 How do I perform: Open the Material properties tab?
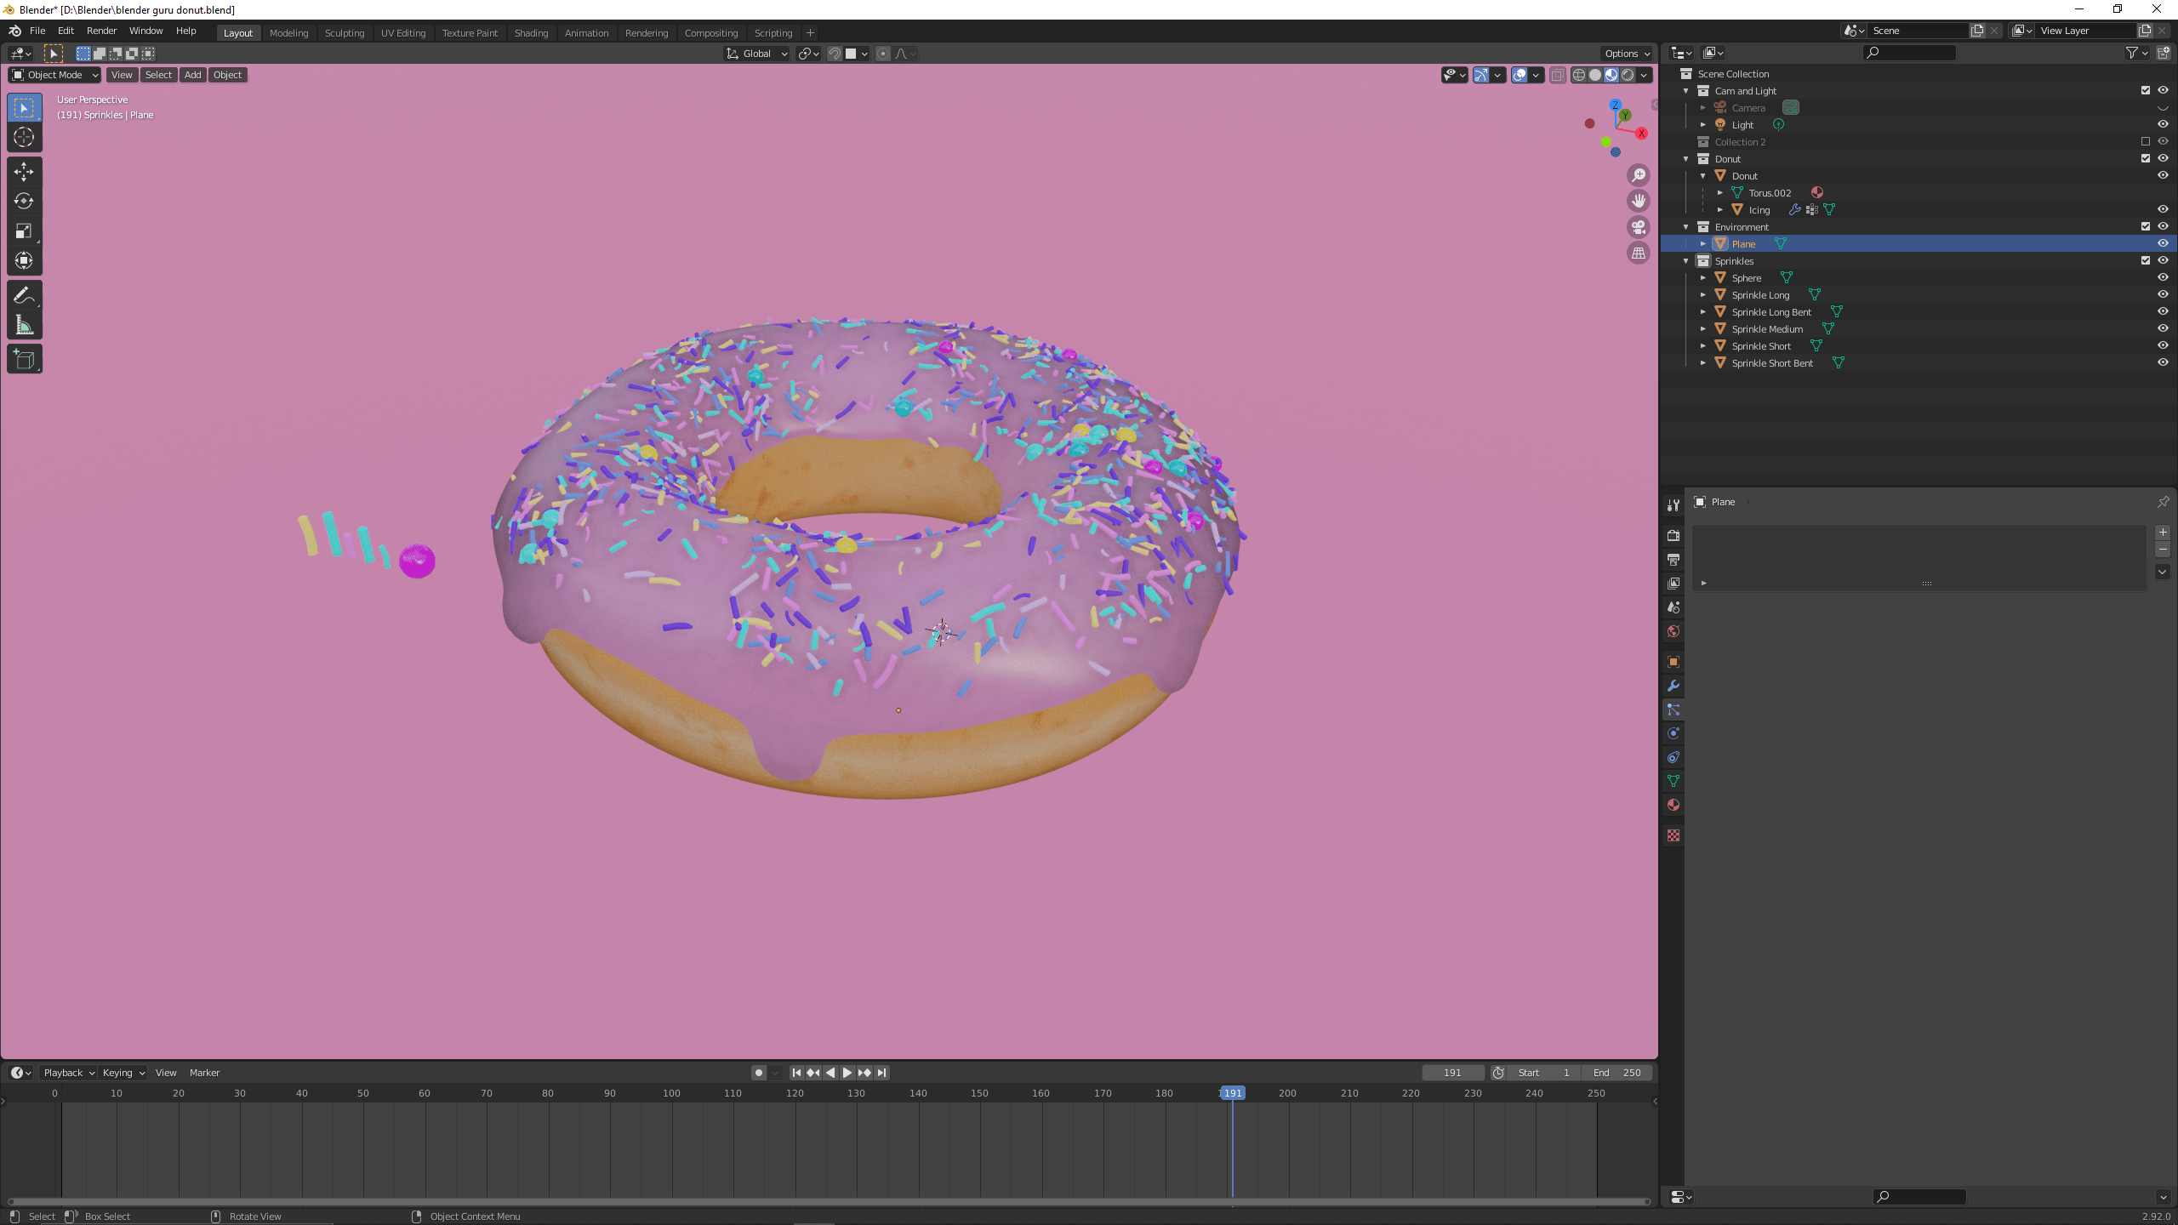pos(1673,804)
